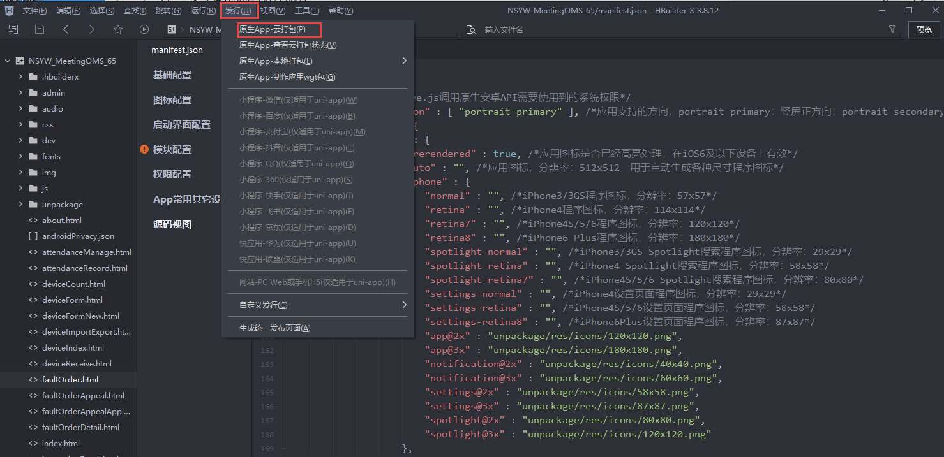
Task: Open deviceForm.html in the tree
Action: click(x=73, y=300)
